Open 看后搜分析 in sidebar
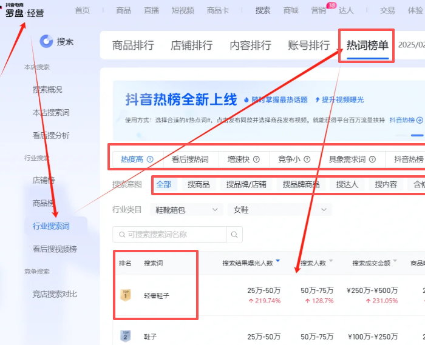Viewport: 425px width, 345px height. (51, 135)
